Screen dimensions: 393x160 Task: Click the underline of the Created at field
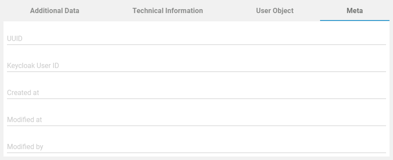point(196,99)
